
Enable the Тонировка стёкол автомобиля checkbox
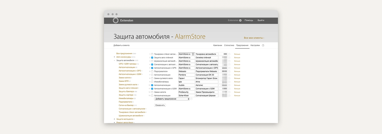click(152, 54)
